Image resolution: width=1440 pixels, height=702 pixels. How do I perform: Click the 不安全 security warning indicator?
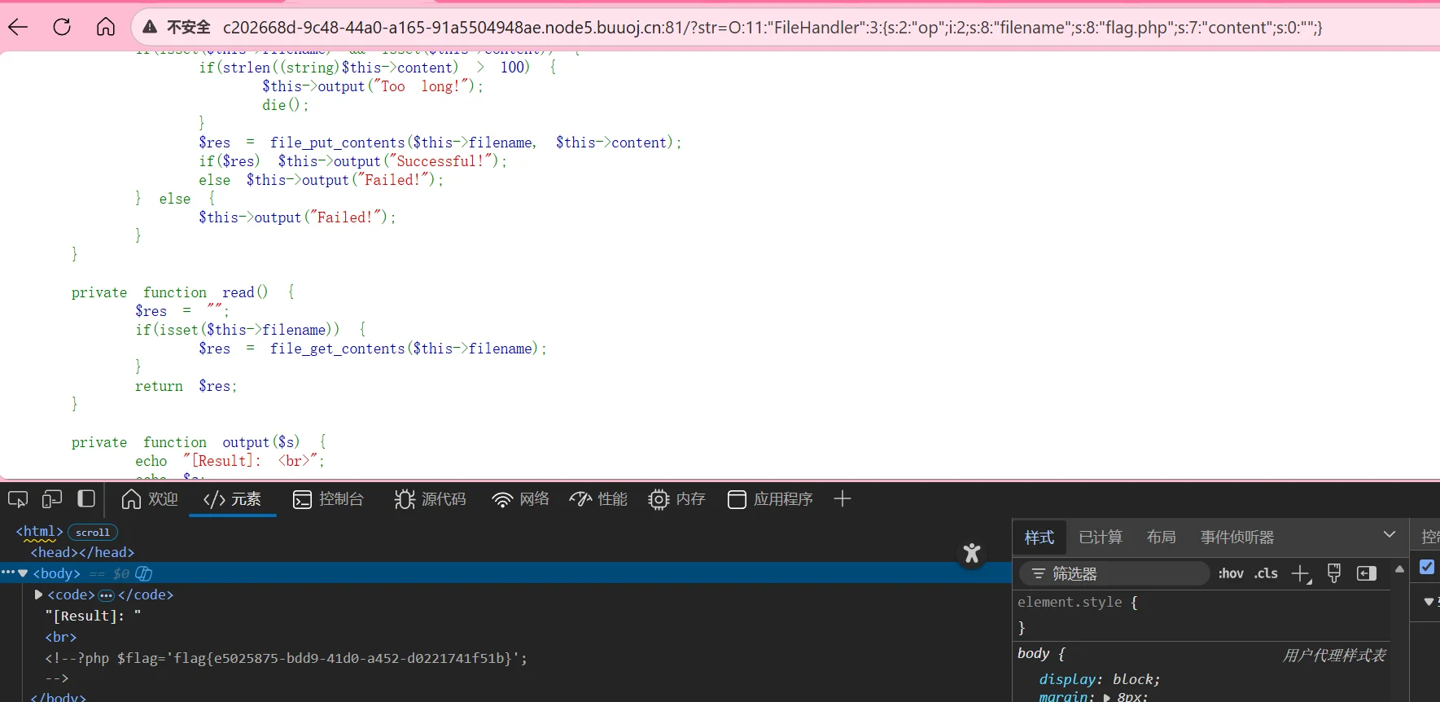click(177, 27)
